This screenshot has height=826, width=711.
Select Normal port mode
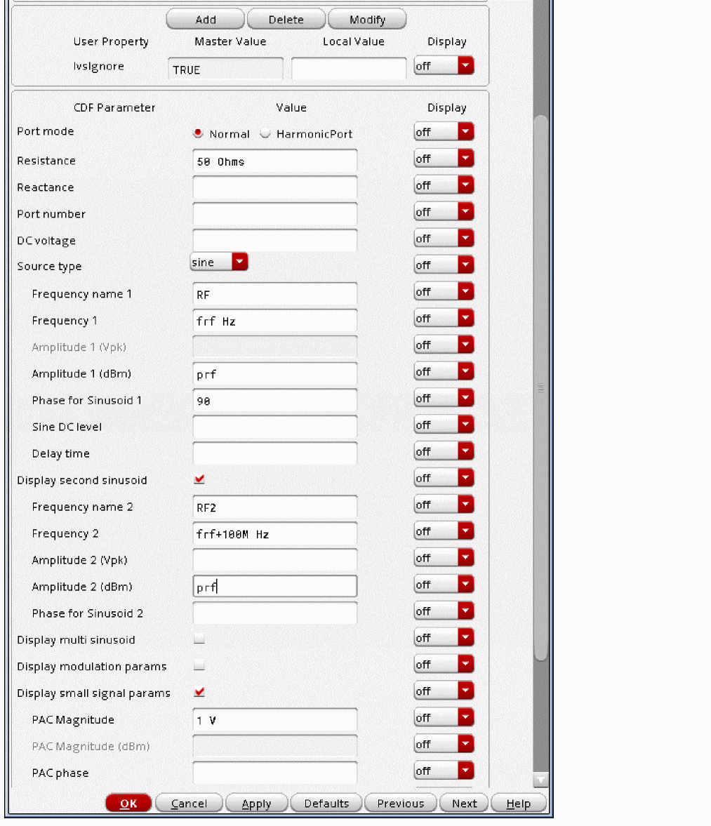pos(199,133)
